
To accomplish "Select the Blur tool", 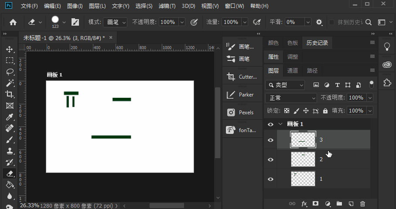I will pyautogui.click(x=10, y=196).
